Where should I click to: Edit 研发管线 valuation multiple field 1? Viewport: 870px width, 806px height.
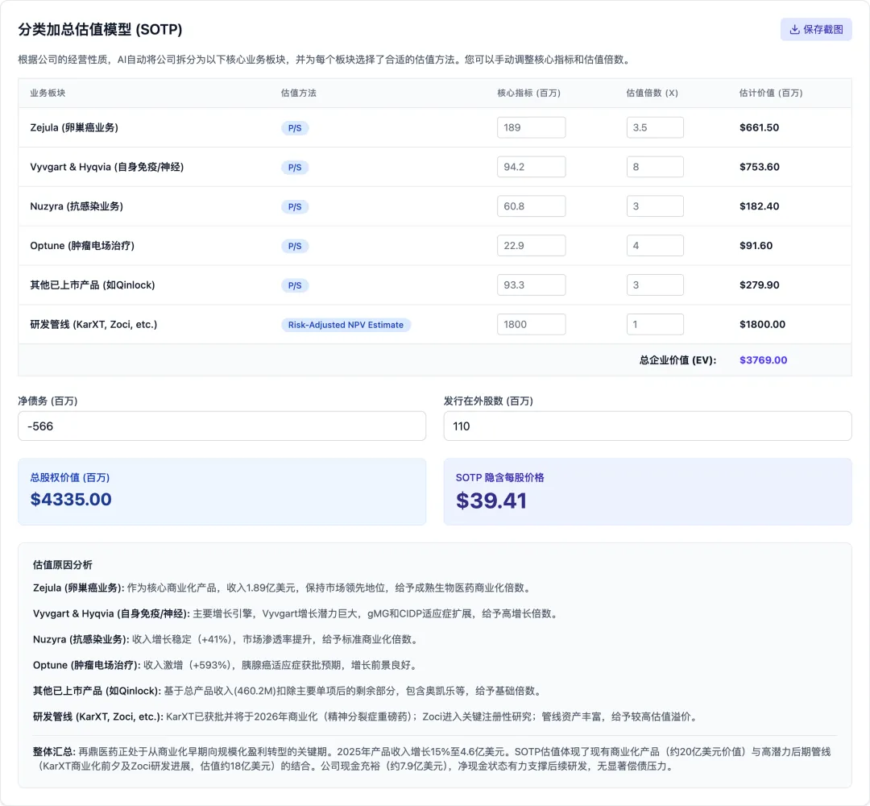(655, 324)
